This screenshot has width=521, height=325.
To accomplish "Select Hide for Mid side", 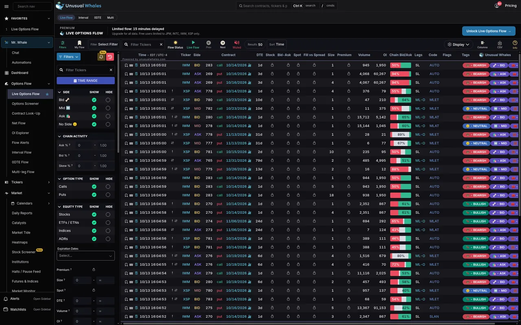I will click(108, 108).
